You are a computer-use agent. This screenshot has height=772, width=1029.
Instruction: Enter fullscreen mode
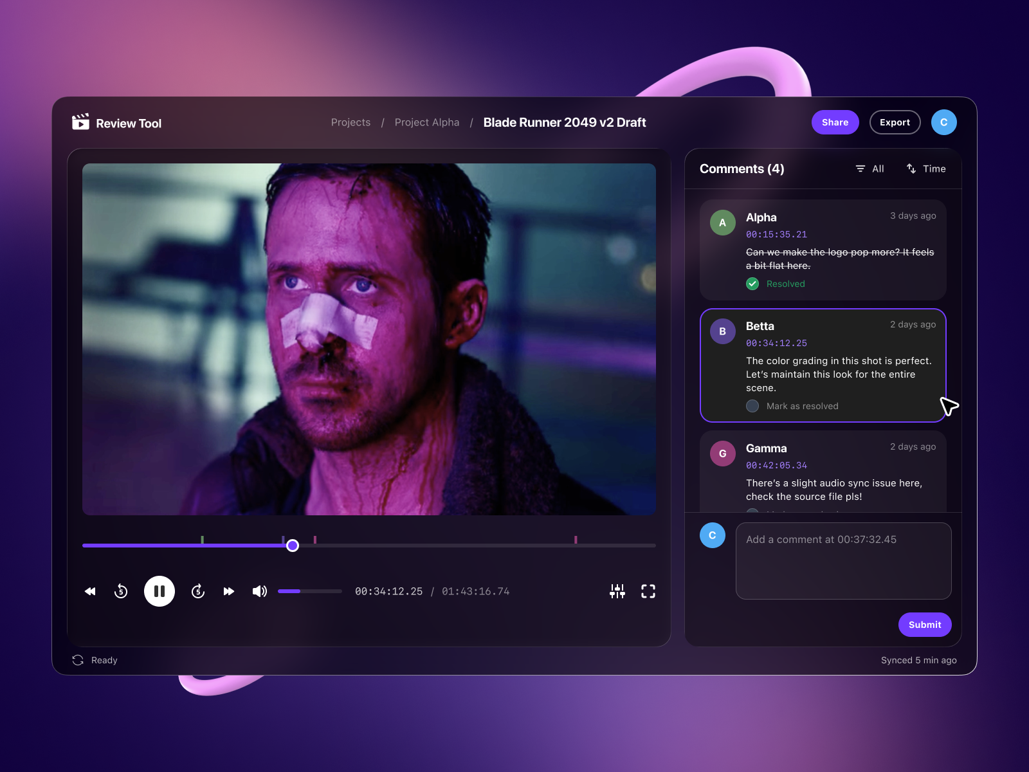point(648,591)
